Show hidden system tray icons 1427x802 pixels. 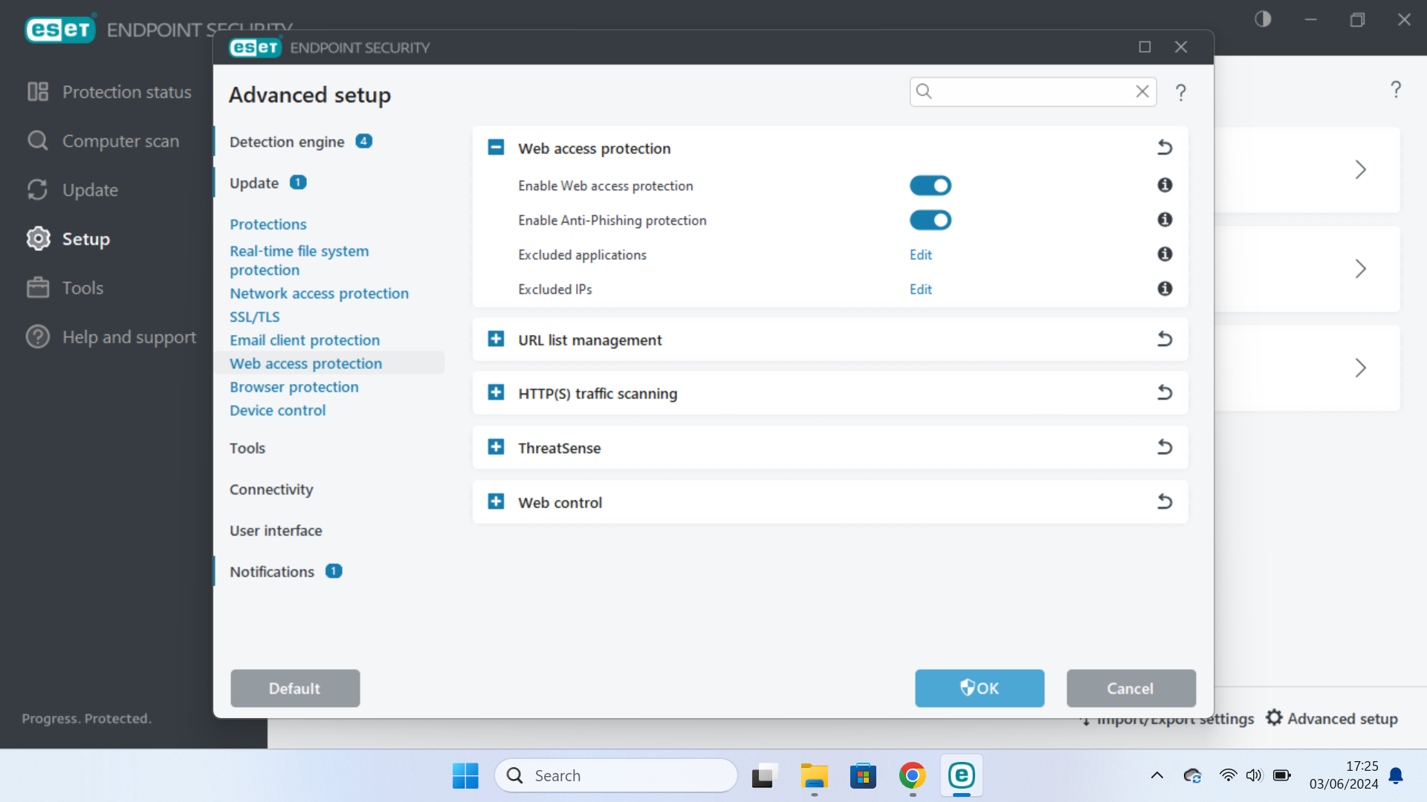(x=1157, y=775)
